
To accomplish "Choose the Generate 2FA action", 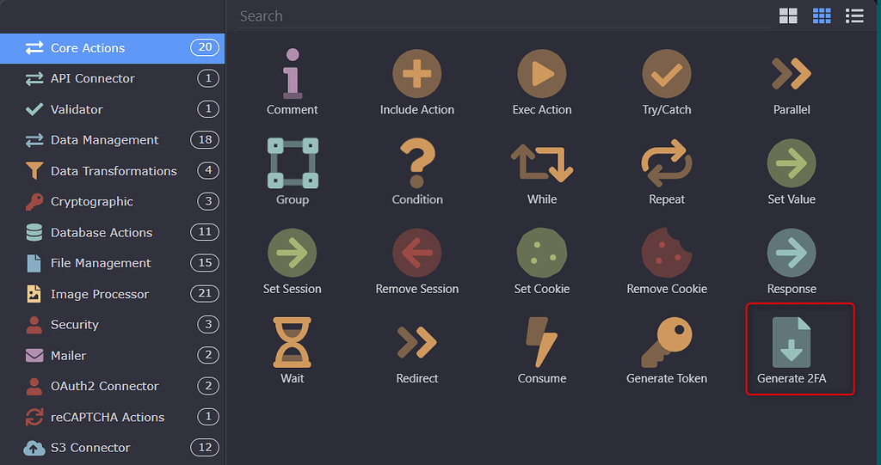I will pyautogui.click(x=791, y=344).
